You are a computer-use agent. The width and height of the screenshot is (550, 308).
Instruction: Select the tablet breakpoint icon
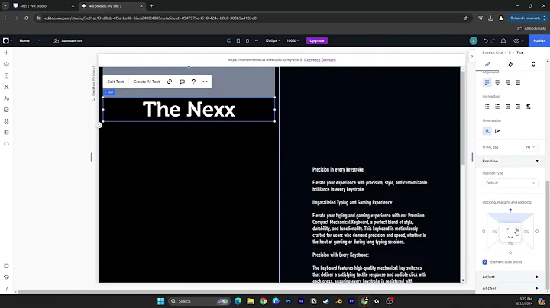pyautogui.click(x=238, y=40)
